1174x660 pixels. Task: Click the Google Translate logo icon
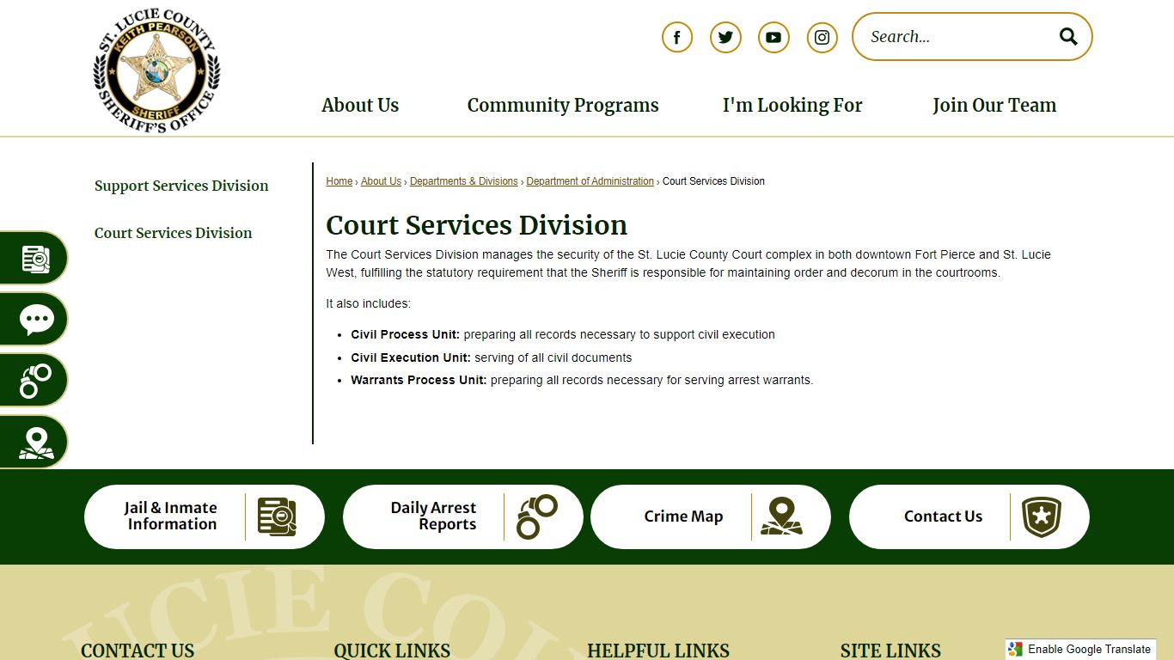1016,650
